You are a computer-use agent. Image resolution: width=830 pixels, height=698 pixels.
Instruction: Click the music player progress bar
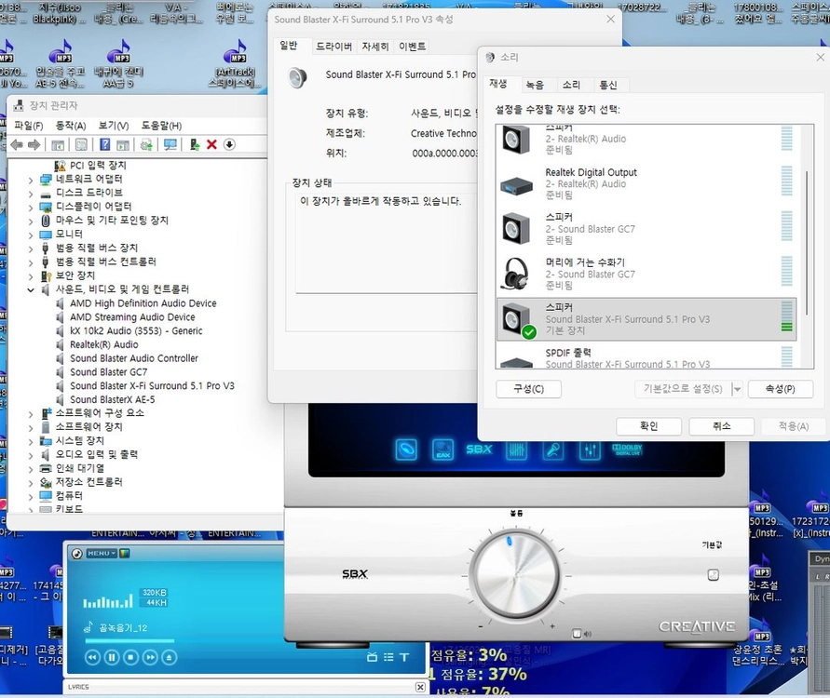129,641
